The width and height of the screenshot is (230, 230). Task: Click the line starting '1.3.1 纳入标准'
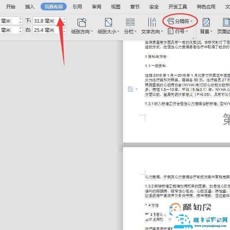click(x=187, y=104)
